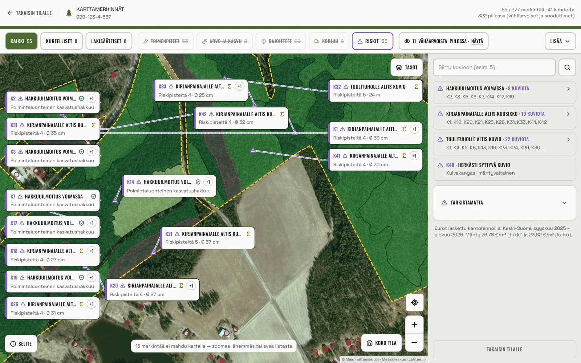Click the +1 badge on K14 card

(208, 182)
